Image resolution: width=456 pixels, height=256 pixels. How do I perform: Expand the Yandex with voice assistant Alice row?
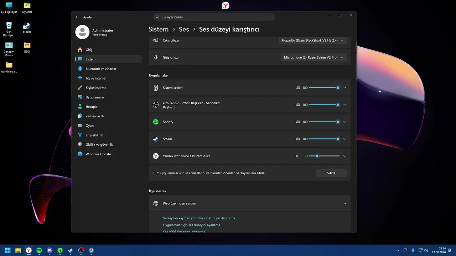pos(345,156)
